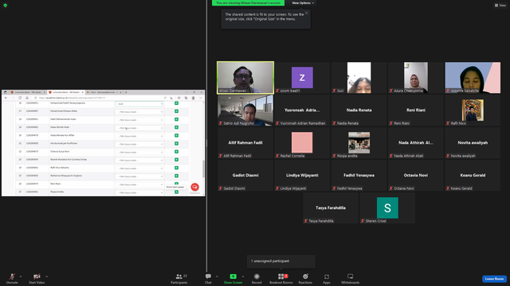Click the browser home icon in shared screen

tap(27, 98)
